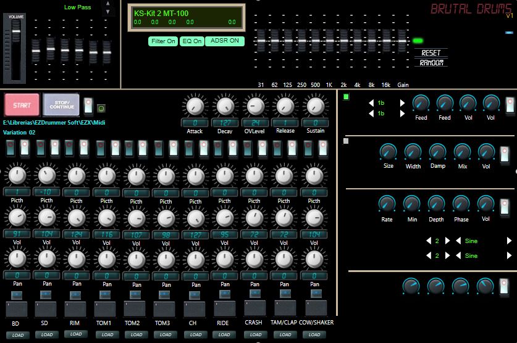Click the Depth modulation knob
517x343 pixels.
[x=436, y=204]
